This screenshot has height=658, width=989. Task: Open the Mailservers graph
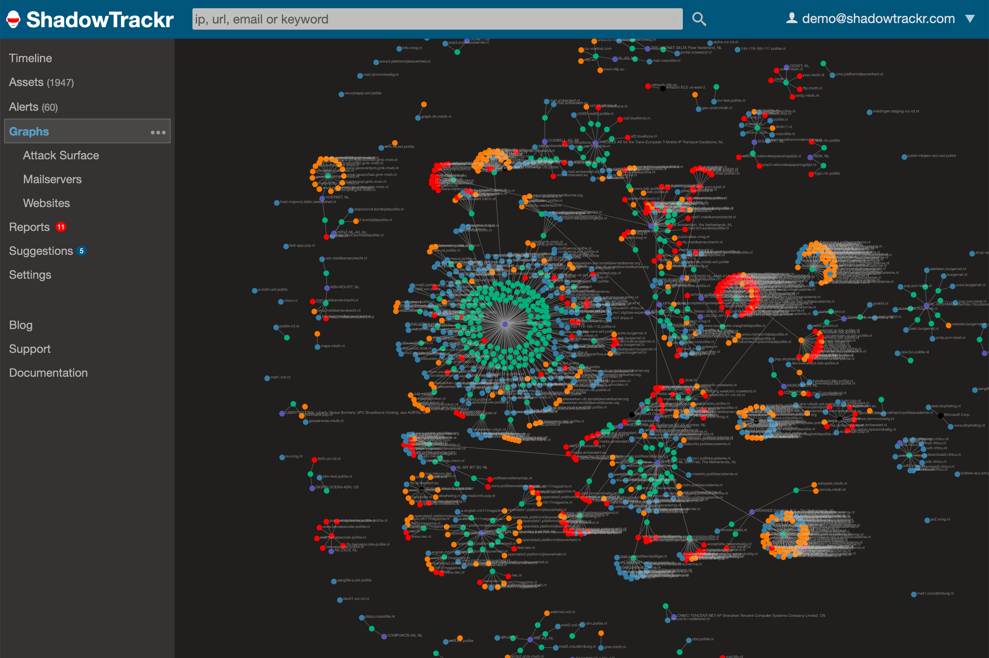pyautogui.click(x=52, y=179)
